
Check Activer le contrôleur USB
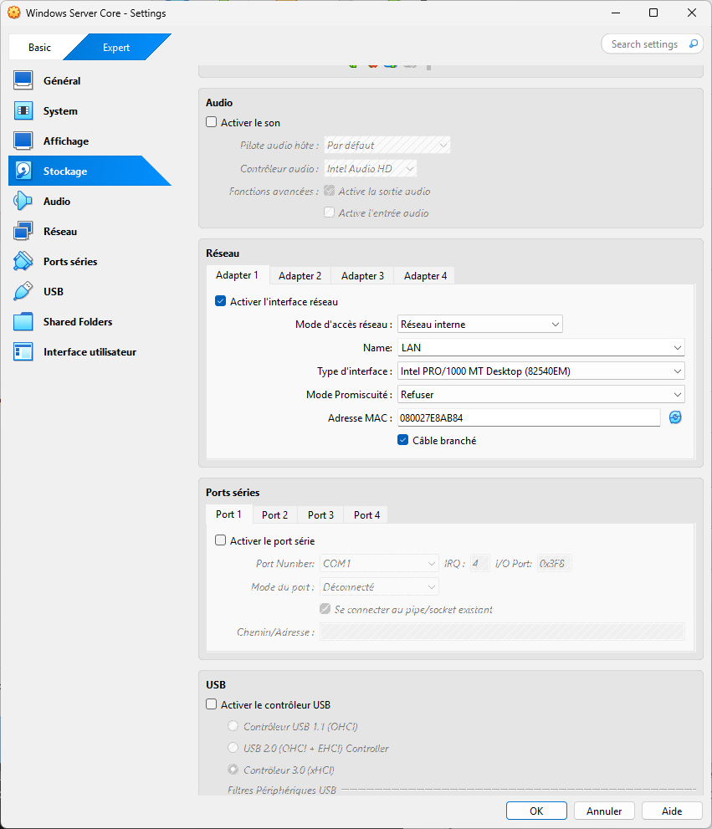tap(212, 704)
